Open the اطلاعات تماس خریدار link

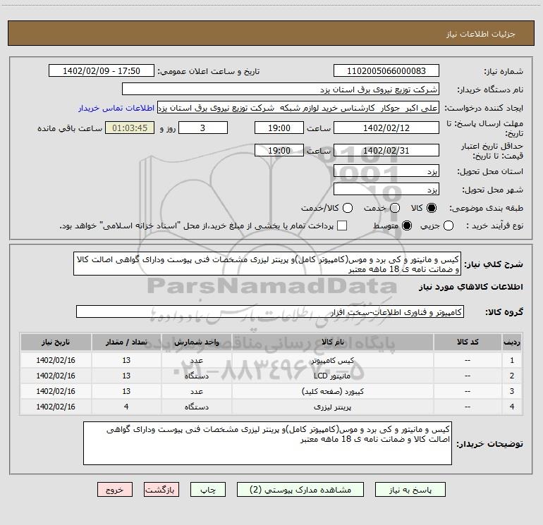click(116, 108)
